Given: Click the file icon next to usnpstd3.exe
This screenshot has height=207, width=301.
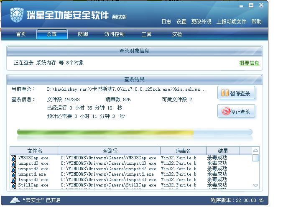Looking at the screenshot, I should coord(13,164).
